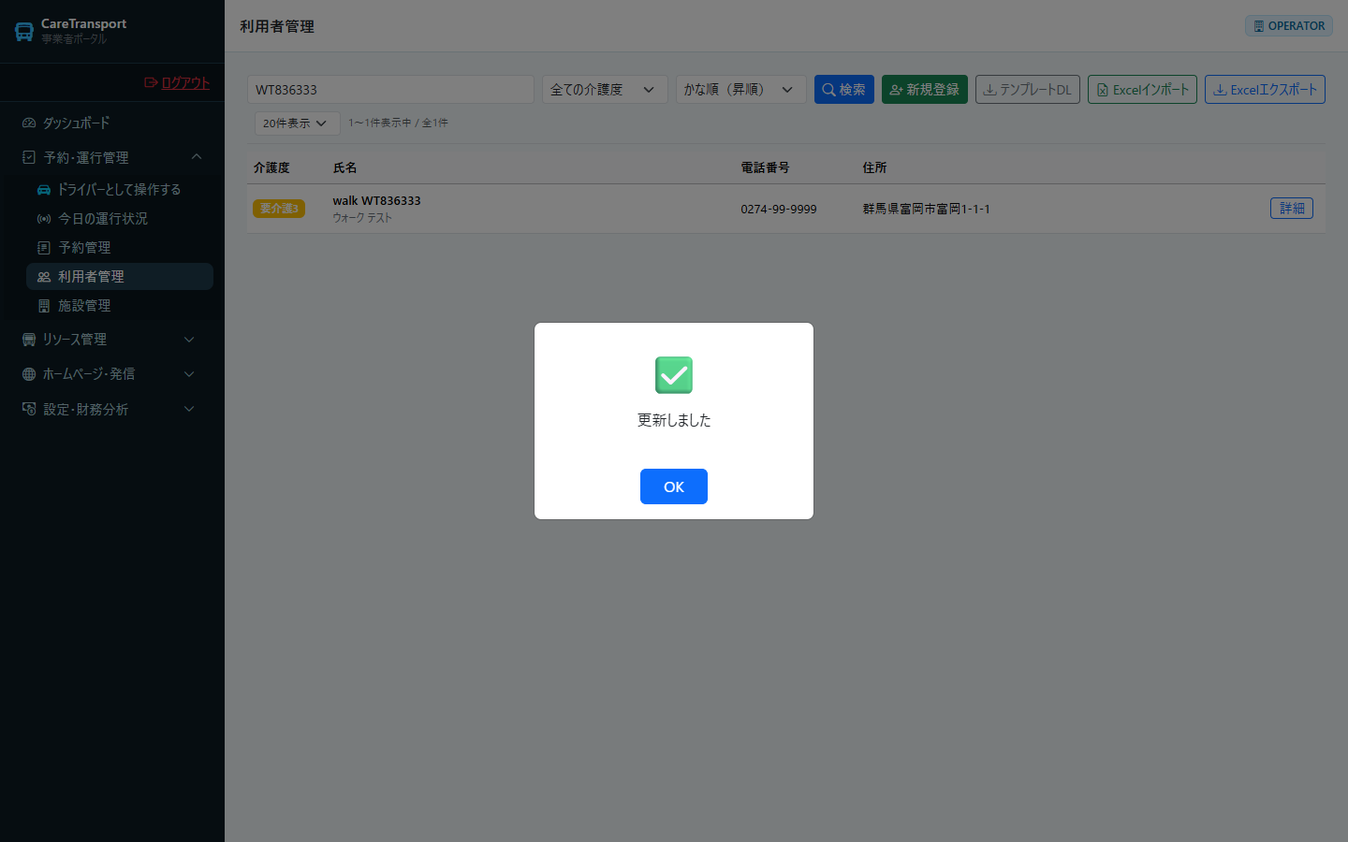
Task: Click the 介護度 column header
Action: [271, 167]
